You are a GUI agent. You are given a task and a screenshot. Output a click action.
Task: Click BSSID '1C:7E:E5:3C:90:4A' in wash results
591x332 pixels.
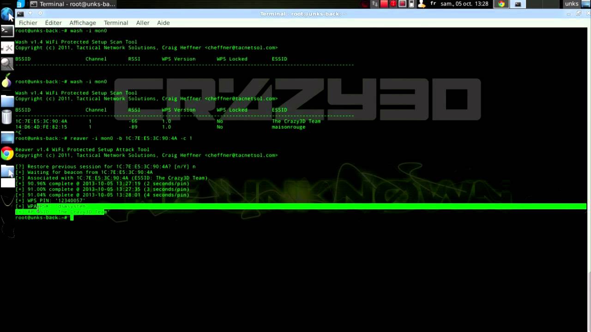point(41,121)
